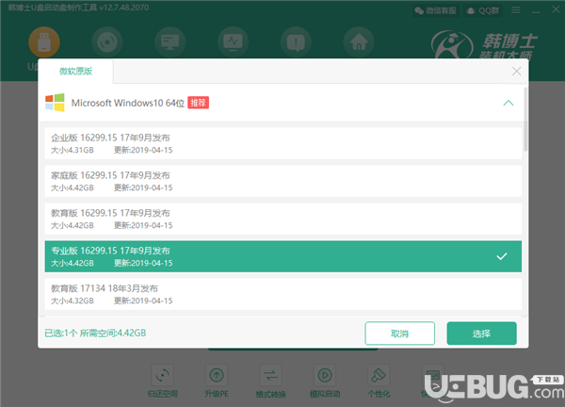Click the dialog's vertical scrollbar
This screenshot has height=407, width=565.
(x=525, y=119)
